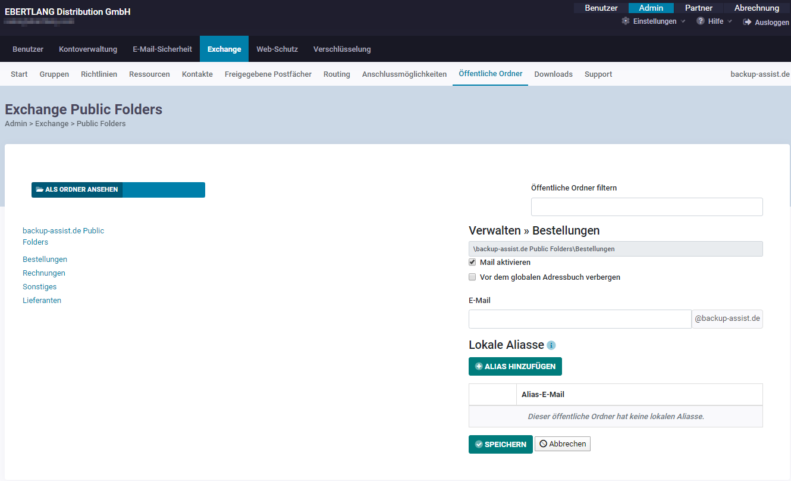Switch to the Freigegebene Postfächer tab
This screenshot has height=481, width=791.
[268, 74]
